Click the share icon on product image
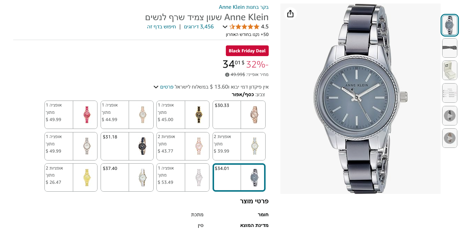This screenshot has height=232, width=469. [290, 14]
